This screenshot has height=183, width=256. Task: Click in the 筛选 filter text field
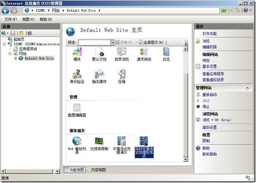click(95, 43)
